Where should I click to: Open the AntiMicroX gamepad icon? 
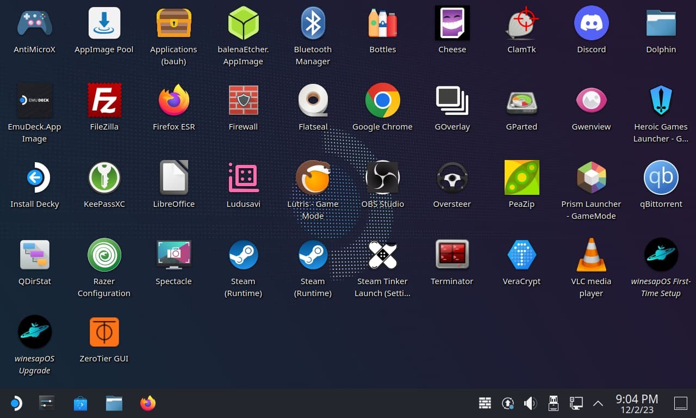click(35, 23)
